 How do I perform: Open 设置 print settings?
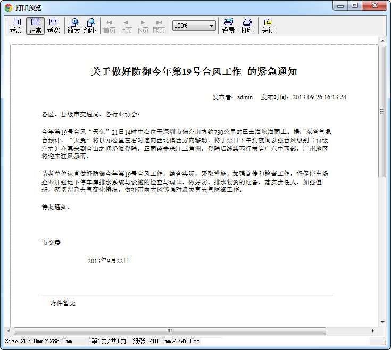point(228,26)
